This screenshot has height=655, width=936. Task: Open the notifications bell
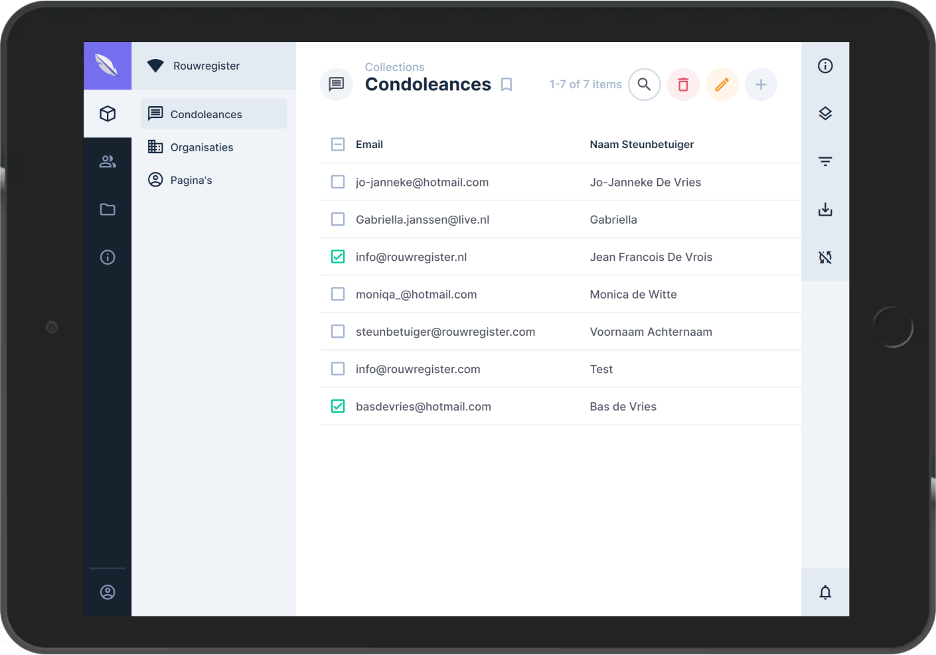(x=824, y=591)
